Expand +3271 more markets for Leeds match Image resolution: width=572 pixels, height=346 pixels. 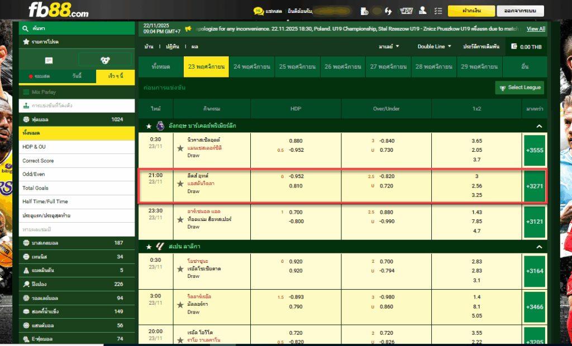tap(535, 186)
